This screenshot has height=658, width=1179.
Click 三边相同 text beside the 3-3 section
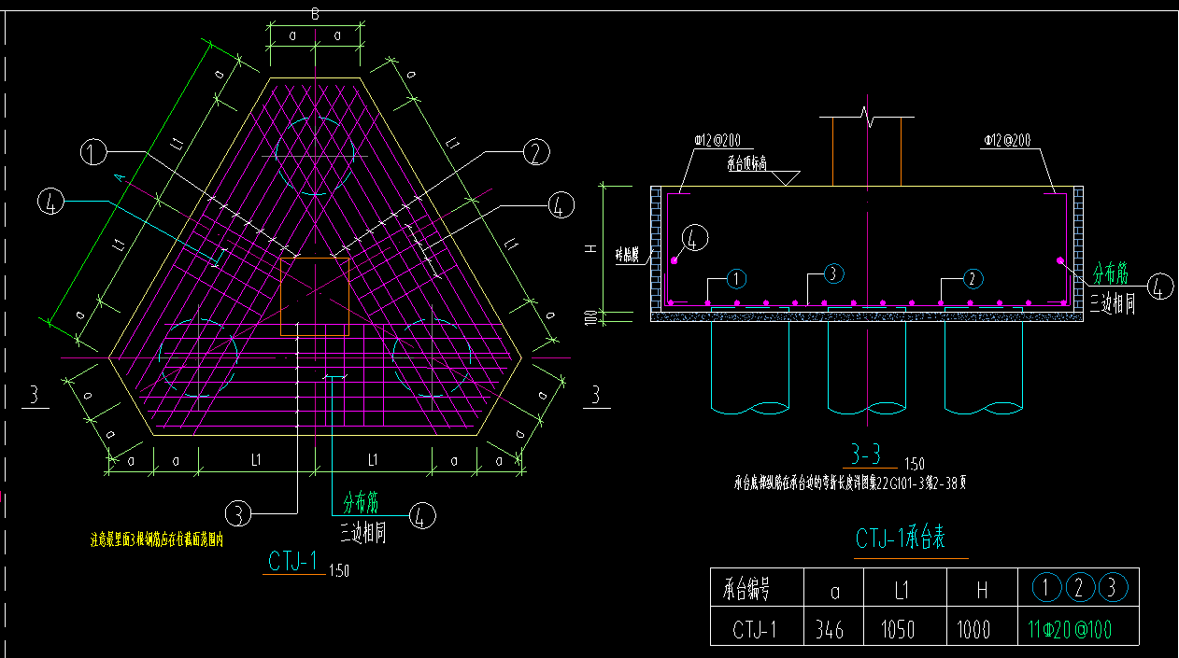click(1113, 303)
